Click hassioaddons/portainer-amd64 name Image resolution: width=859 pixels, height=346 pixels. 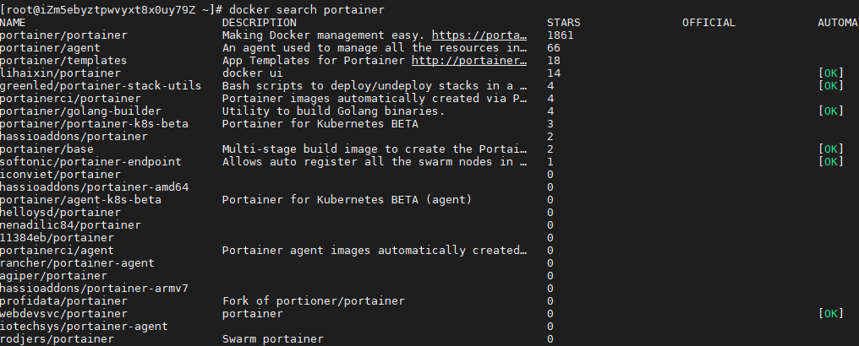tap(94, 187)
